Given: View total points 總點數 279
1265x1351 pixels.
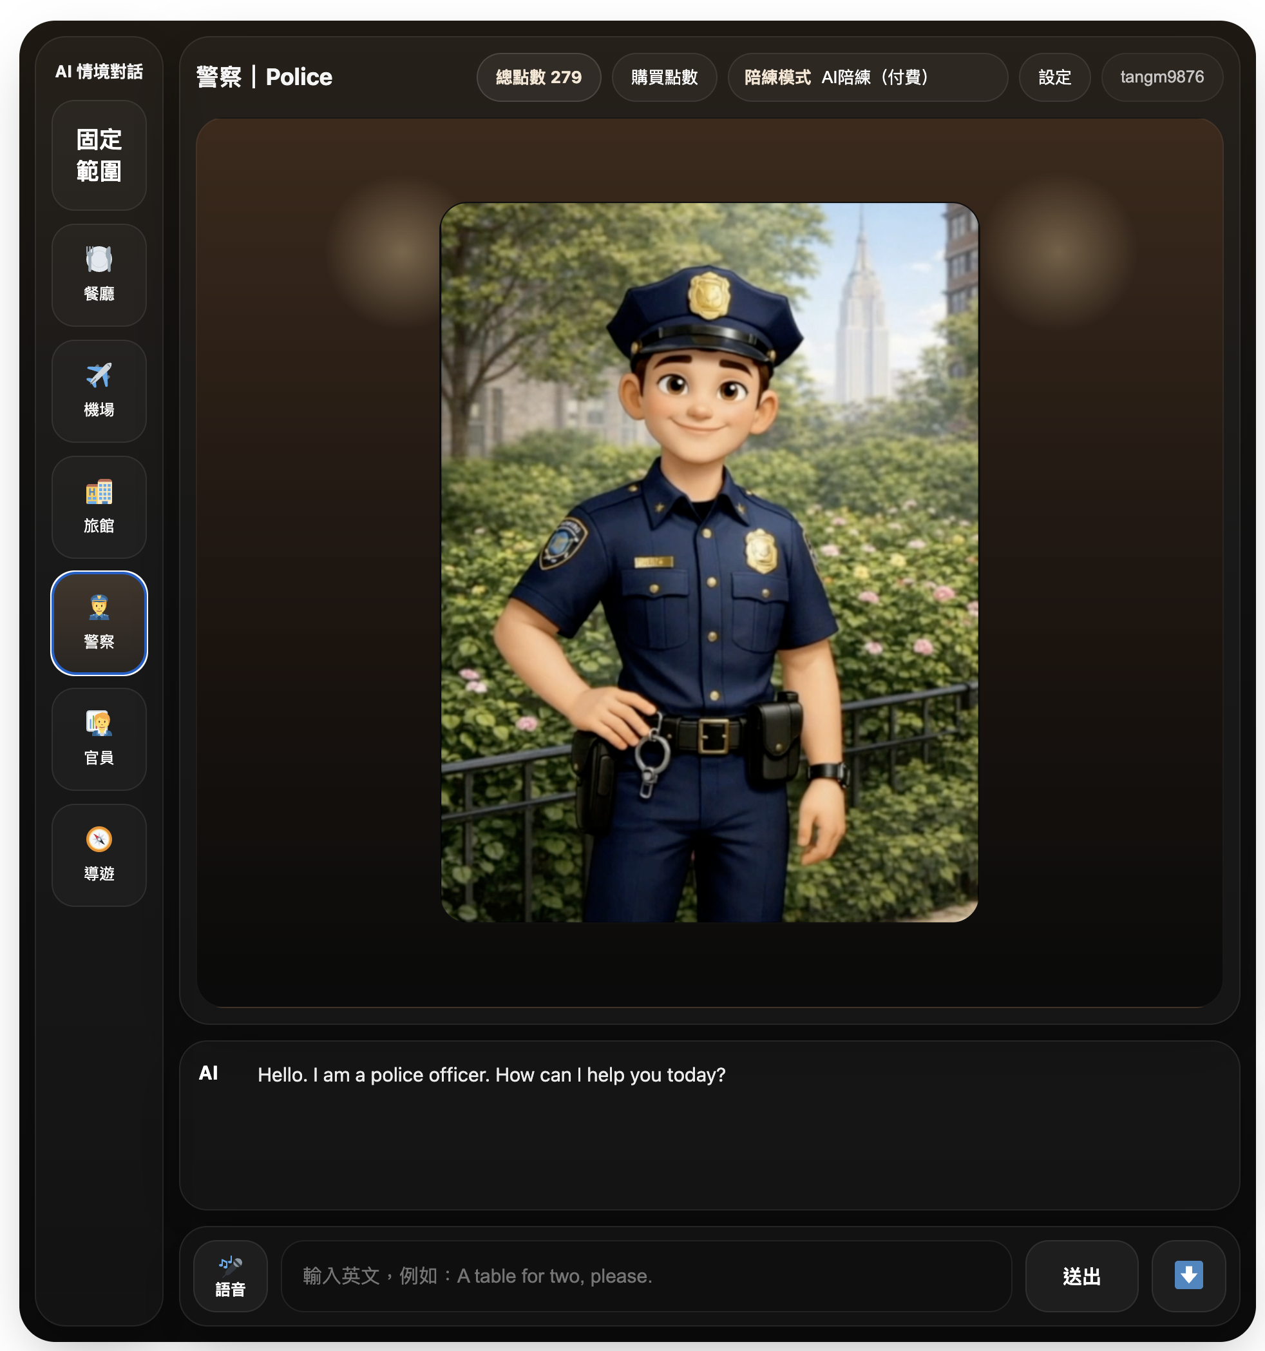Looking at the screenshot, I should coord(538,77).
